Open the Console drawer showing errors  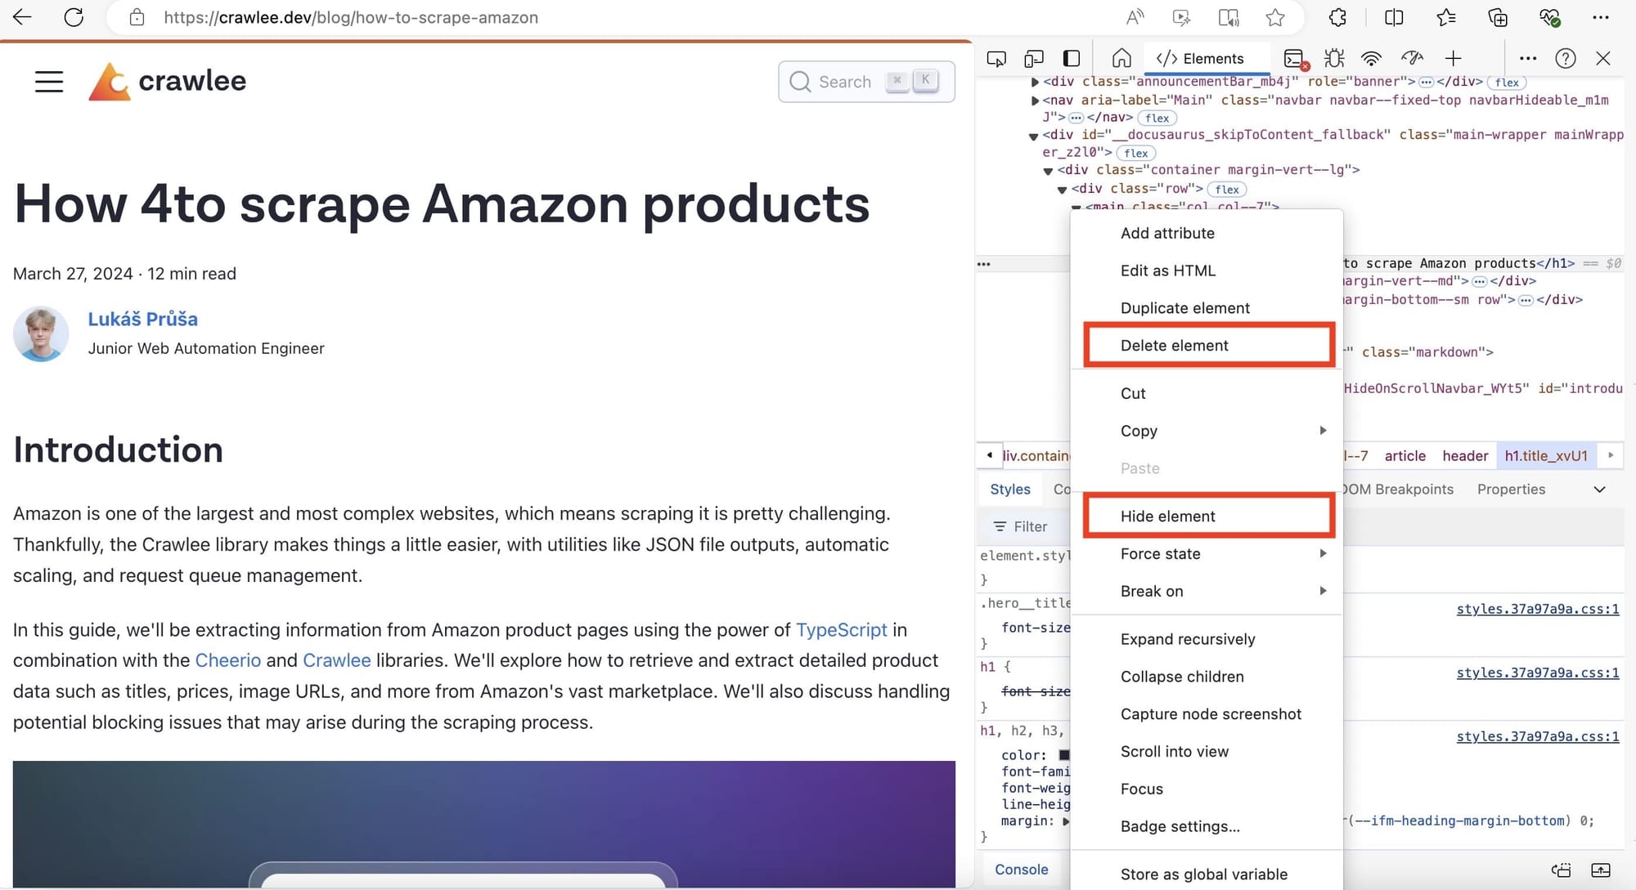[1294, 58]
